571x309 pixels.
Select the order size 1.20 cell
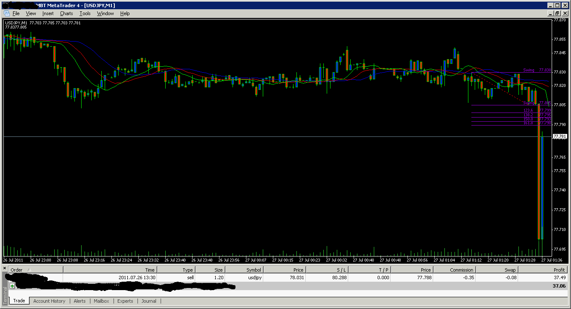(x=210, y=278)
